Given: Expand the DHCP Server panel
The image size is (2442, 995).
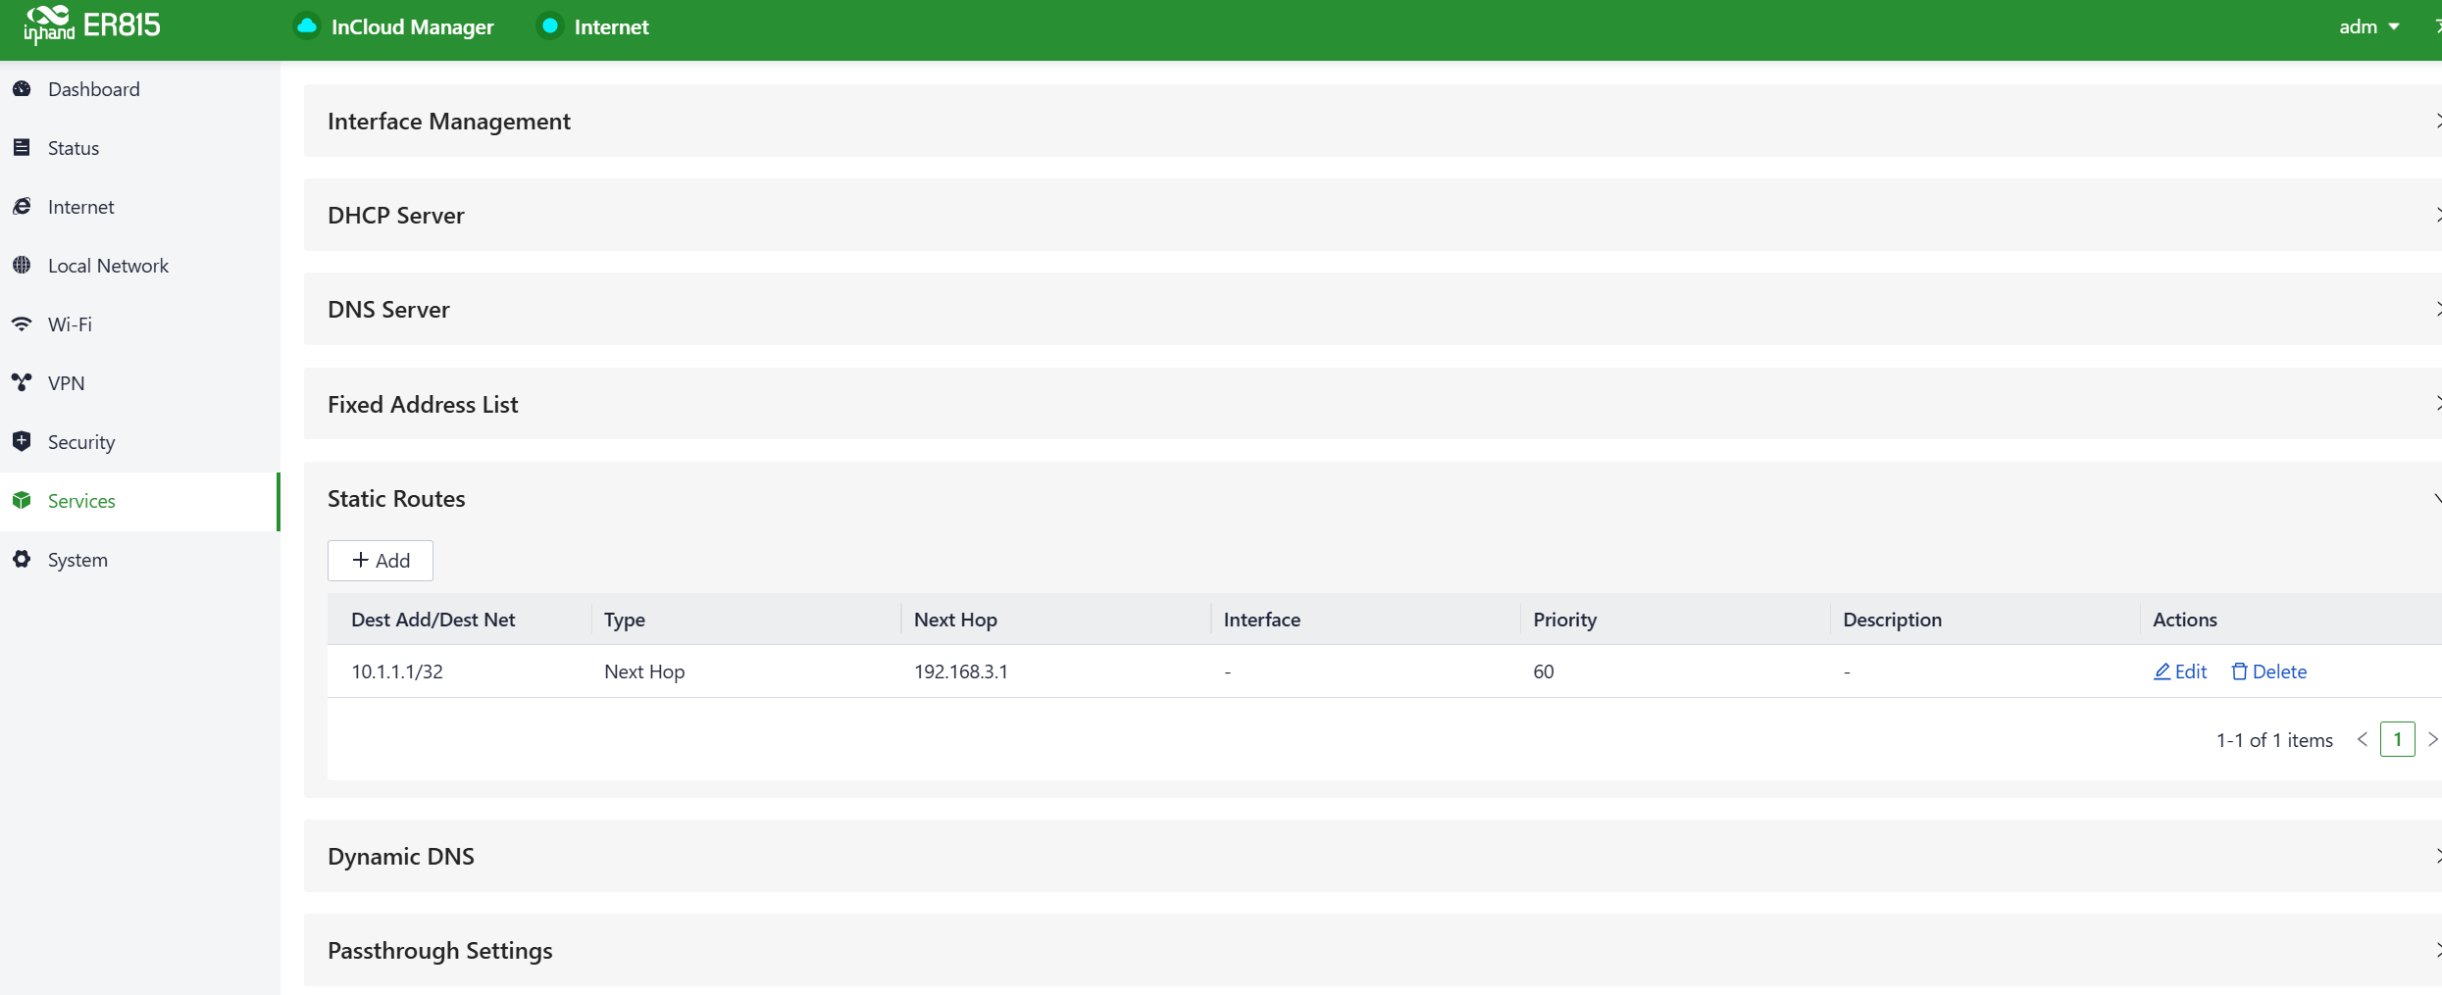Looking at the screenshot, I should [1371, 216].
